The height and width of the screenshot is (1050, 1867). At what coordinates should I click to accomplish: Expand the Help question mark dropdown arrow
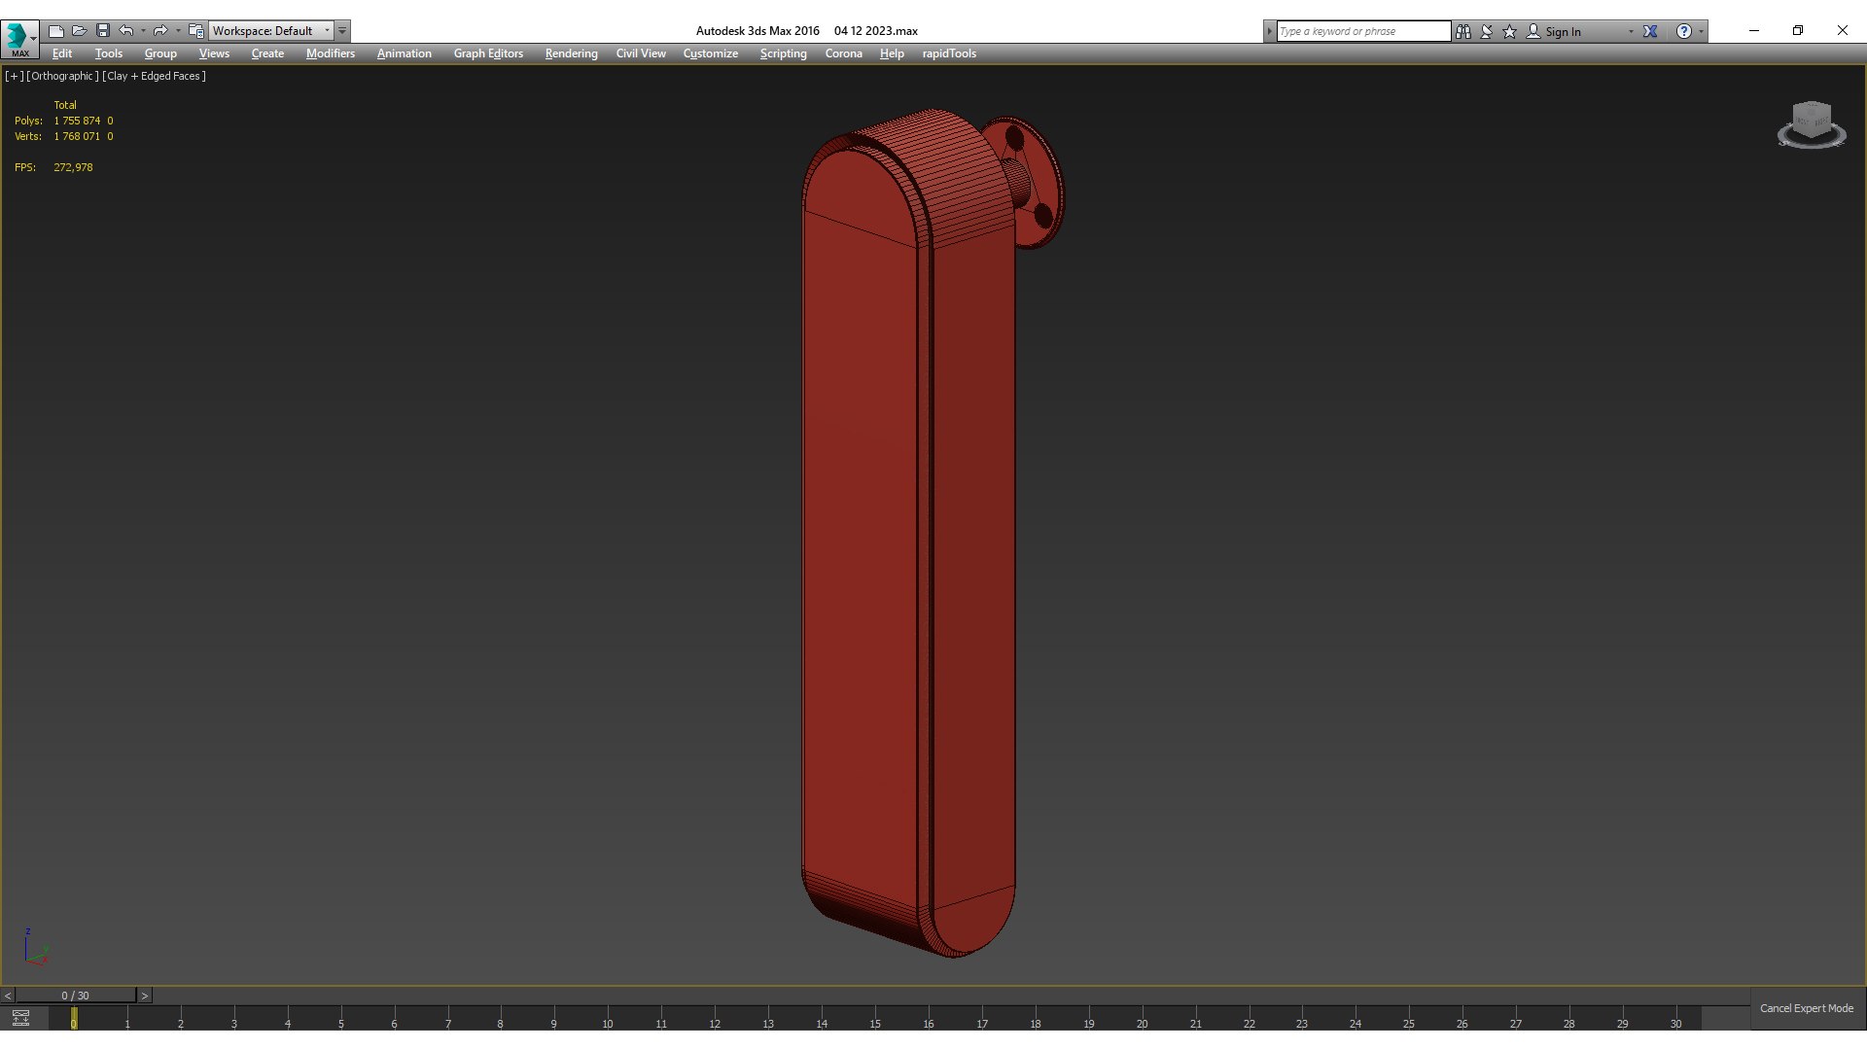click(x=1701, y=31)
